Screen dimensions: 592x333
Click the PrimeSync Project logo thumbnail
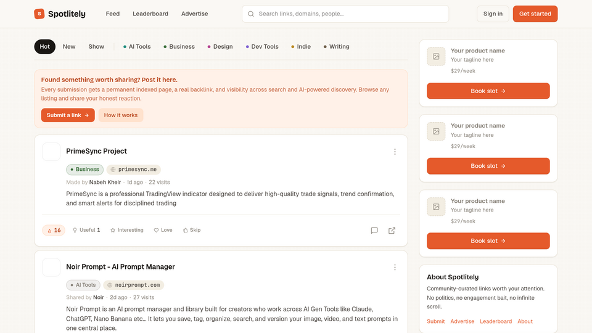(x=51, y=152)
